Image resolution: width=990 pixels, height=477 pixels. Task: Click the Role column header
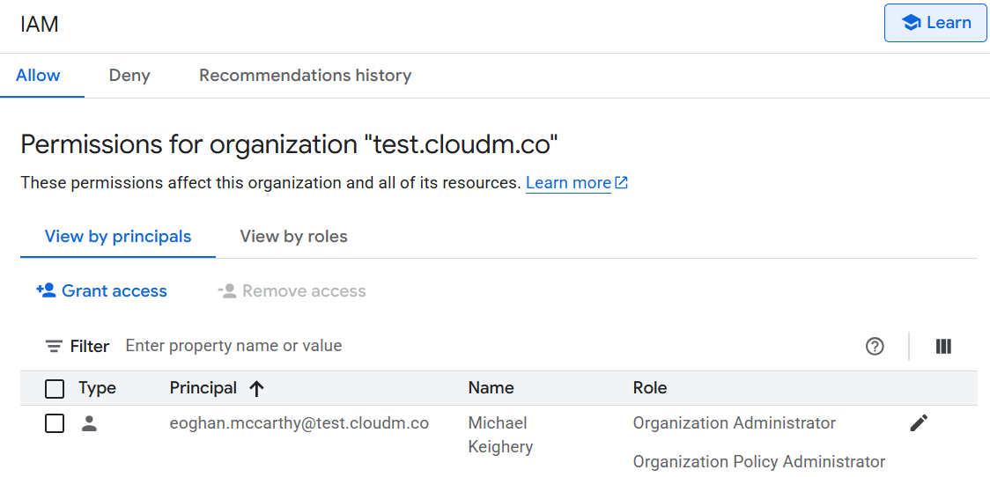[650, 388]
